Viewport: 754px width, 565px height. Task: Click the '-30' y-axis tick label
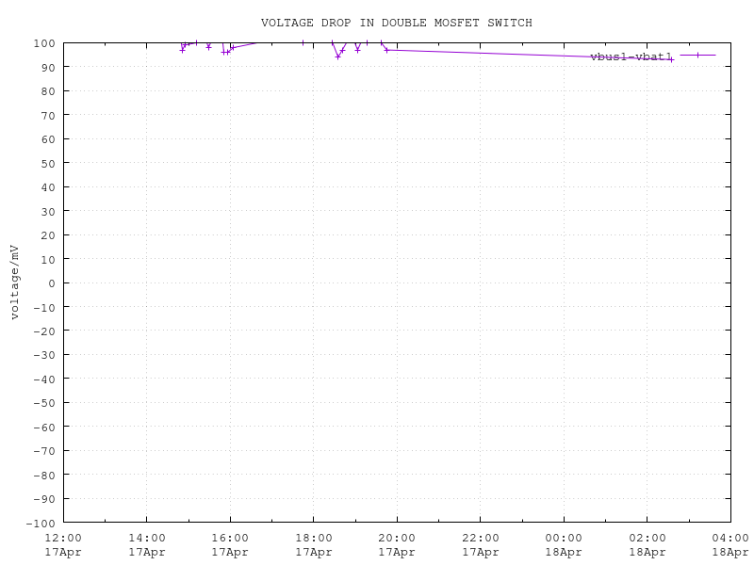44,355
